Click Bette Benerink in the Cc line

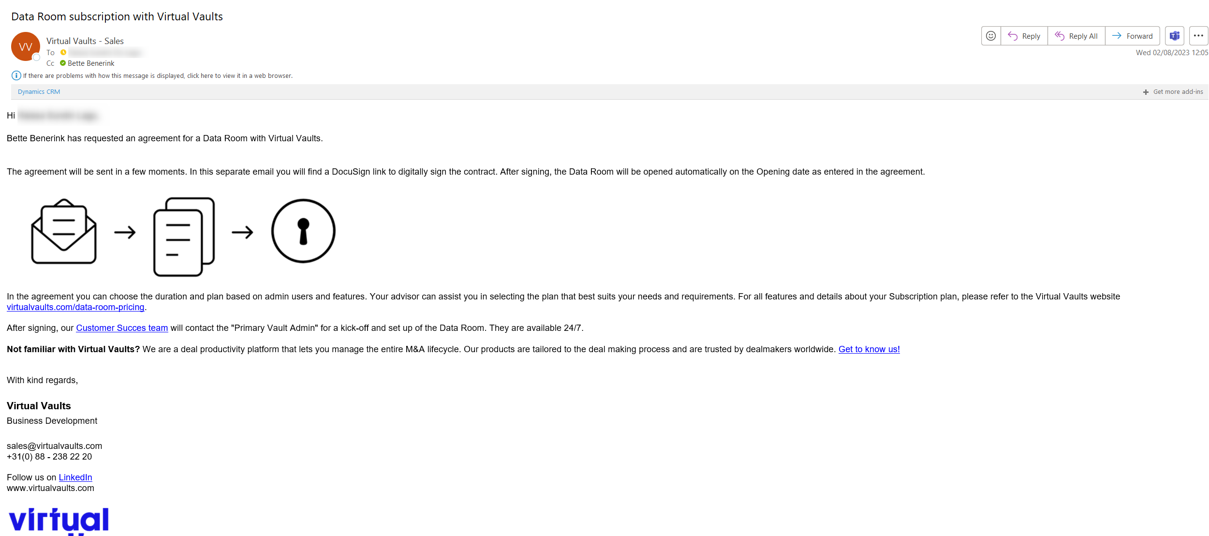[x=91, y=63]
